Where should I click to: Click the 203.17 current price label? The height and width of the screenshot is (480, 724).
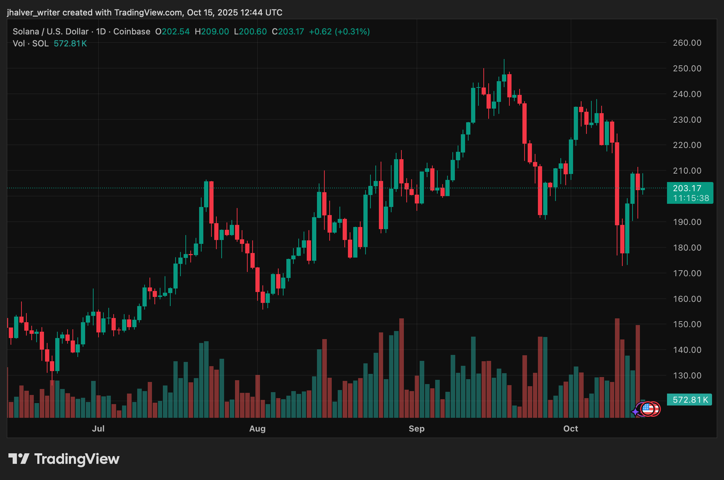[x=687, y=188]
